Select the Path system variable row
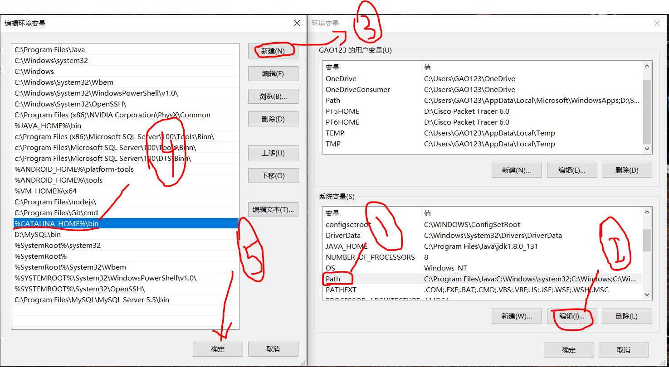 [483, 279]
